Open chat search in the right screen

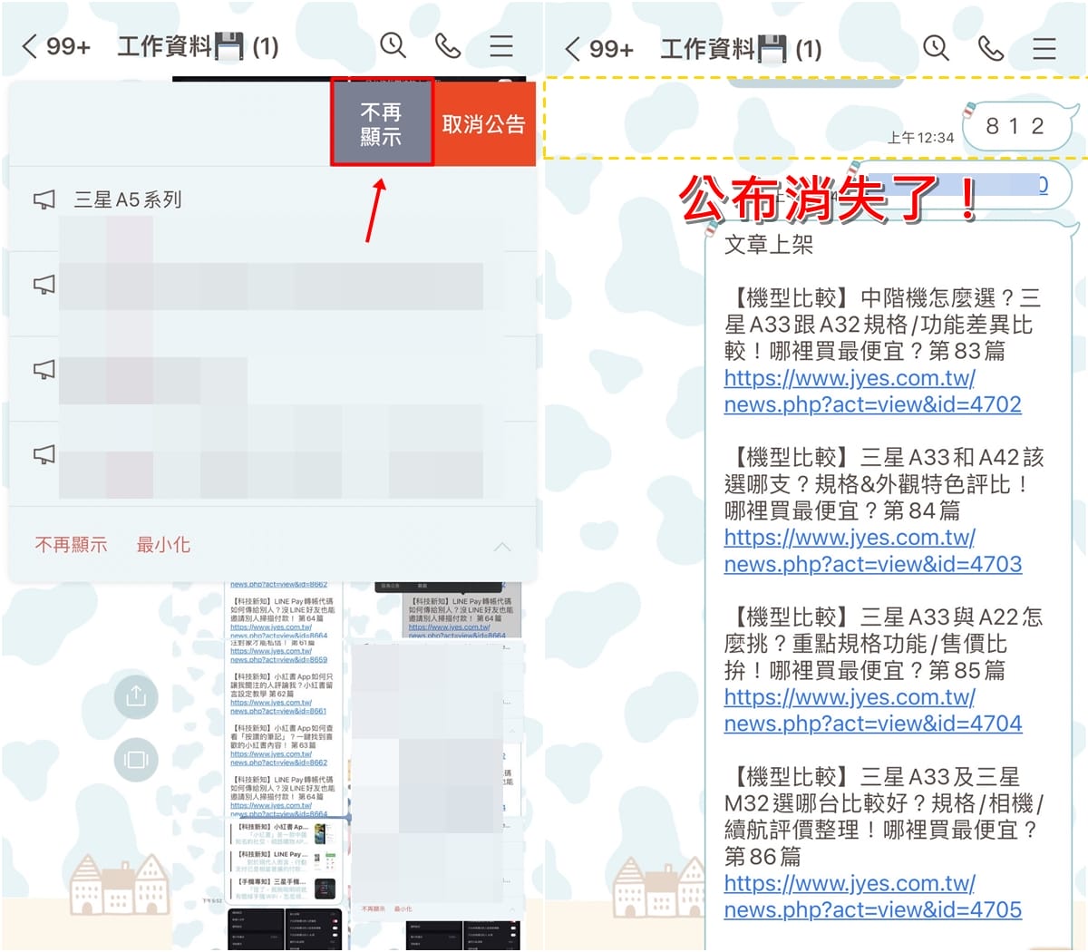pos(936,47)
